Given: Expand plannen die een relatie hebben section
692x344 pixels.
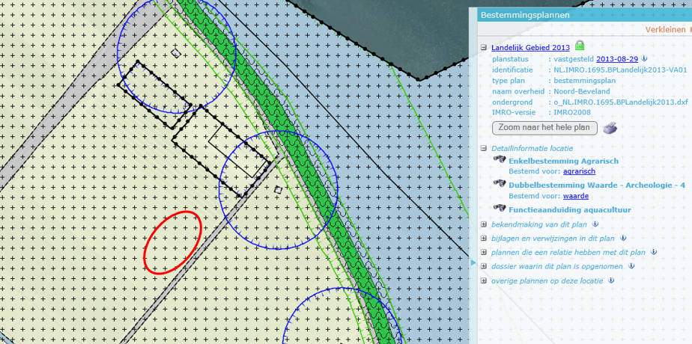Looking at the screenshot, I should coord(484,253).
